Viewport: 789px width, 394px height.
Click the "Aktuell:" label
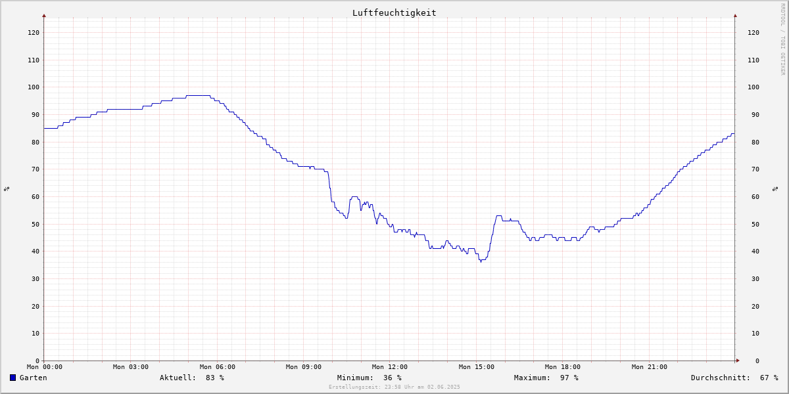click(178, 378)
